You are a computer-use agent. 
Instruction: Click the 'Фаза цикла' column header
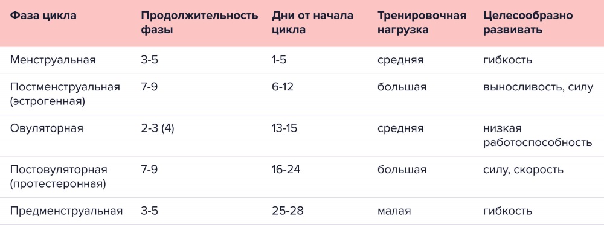(x=43, y=16)
